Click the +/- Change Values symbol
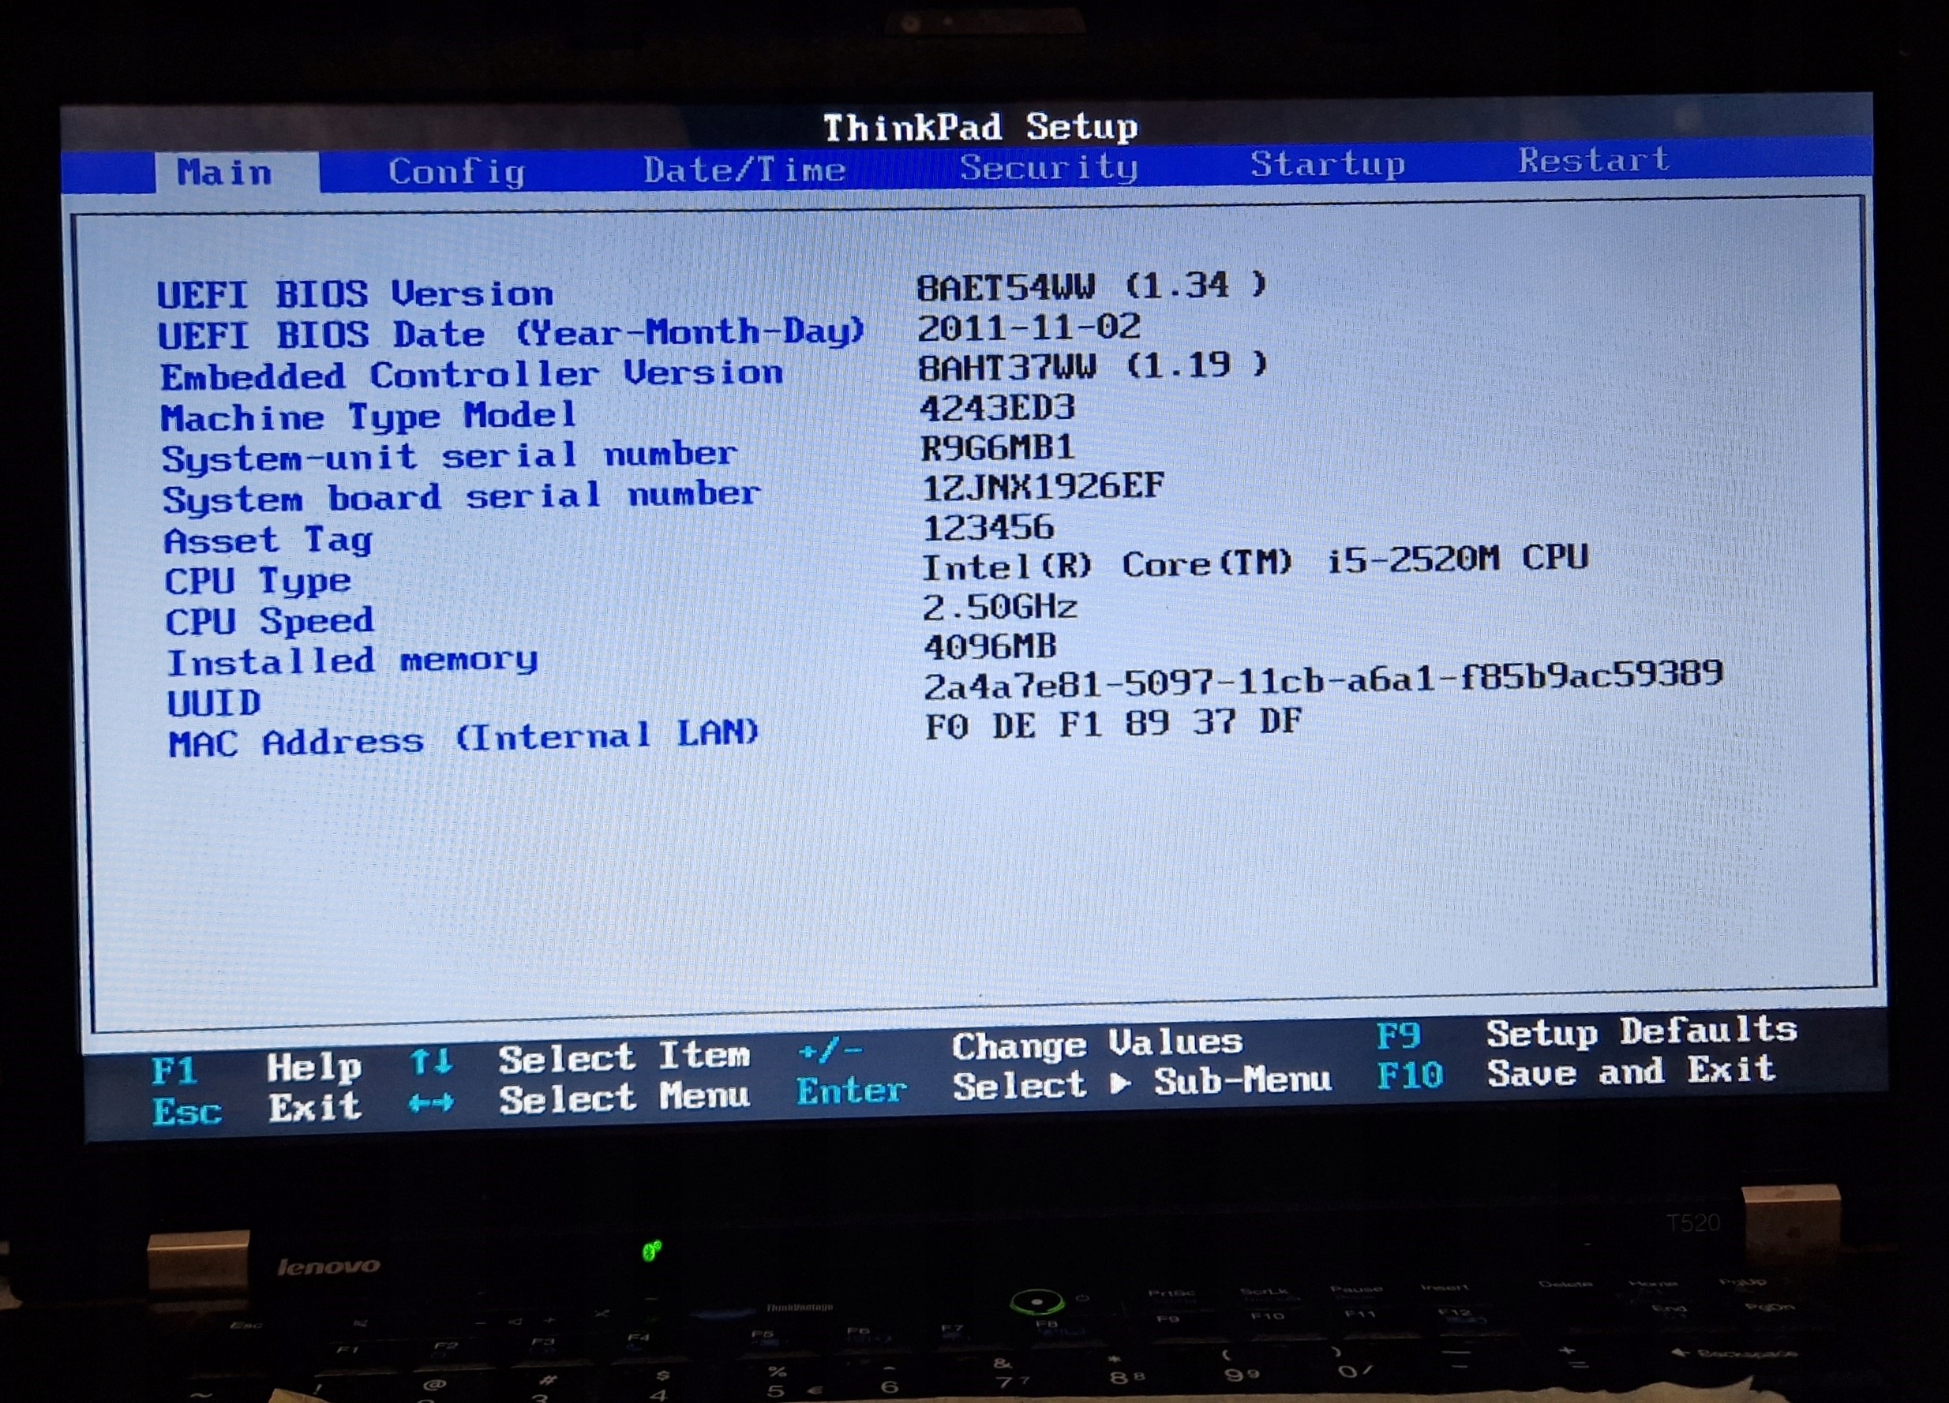This screenshot has width=1949, height=1403. (830, 1050)
